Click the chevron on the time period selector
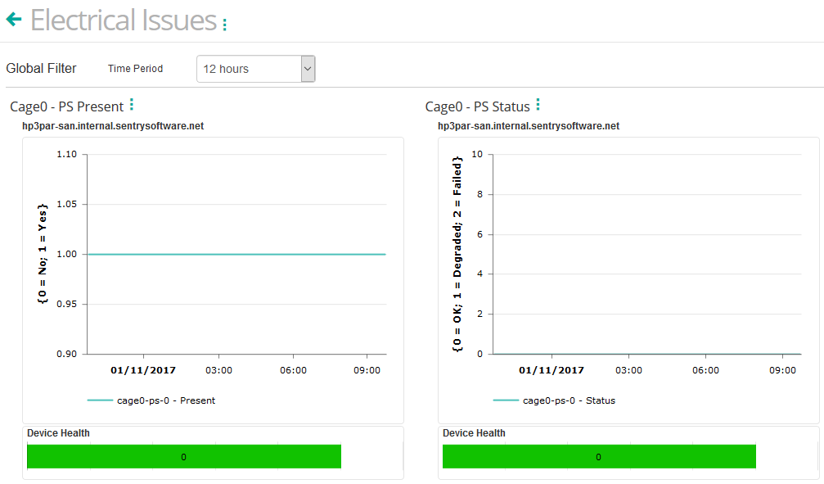This screenshot has width=824, height=484. click(x=308, y=69)
